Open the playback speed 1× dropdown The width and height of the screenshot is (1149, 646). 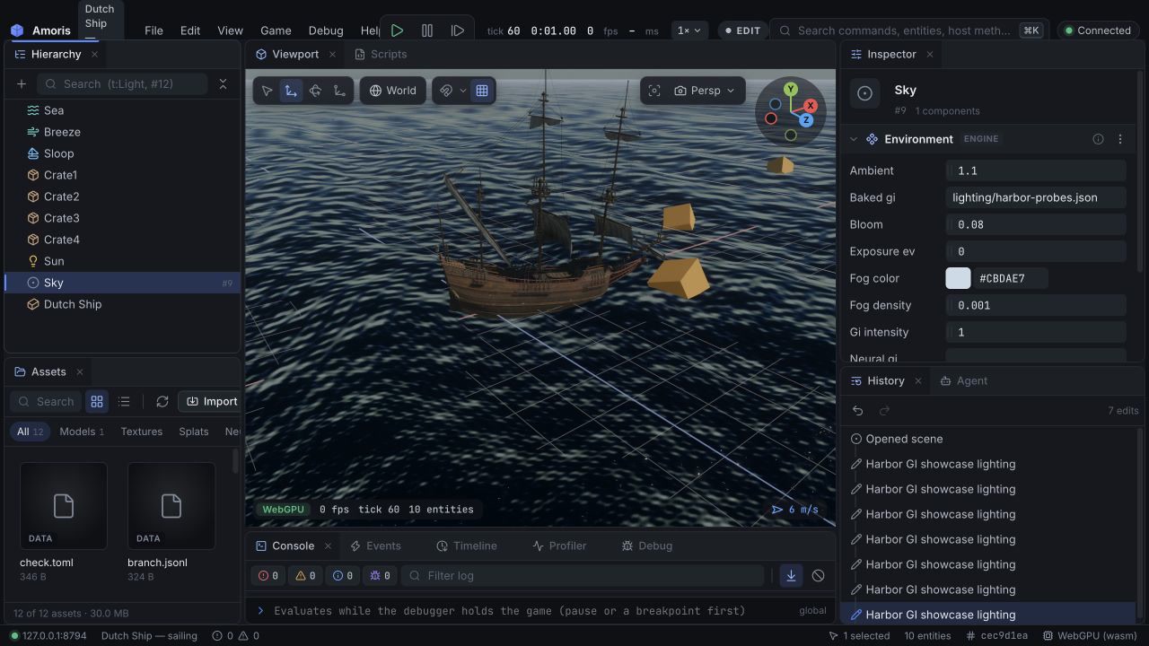click(689, 31)
